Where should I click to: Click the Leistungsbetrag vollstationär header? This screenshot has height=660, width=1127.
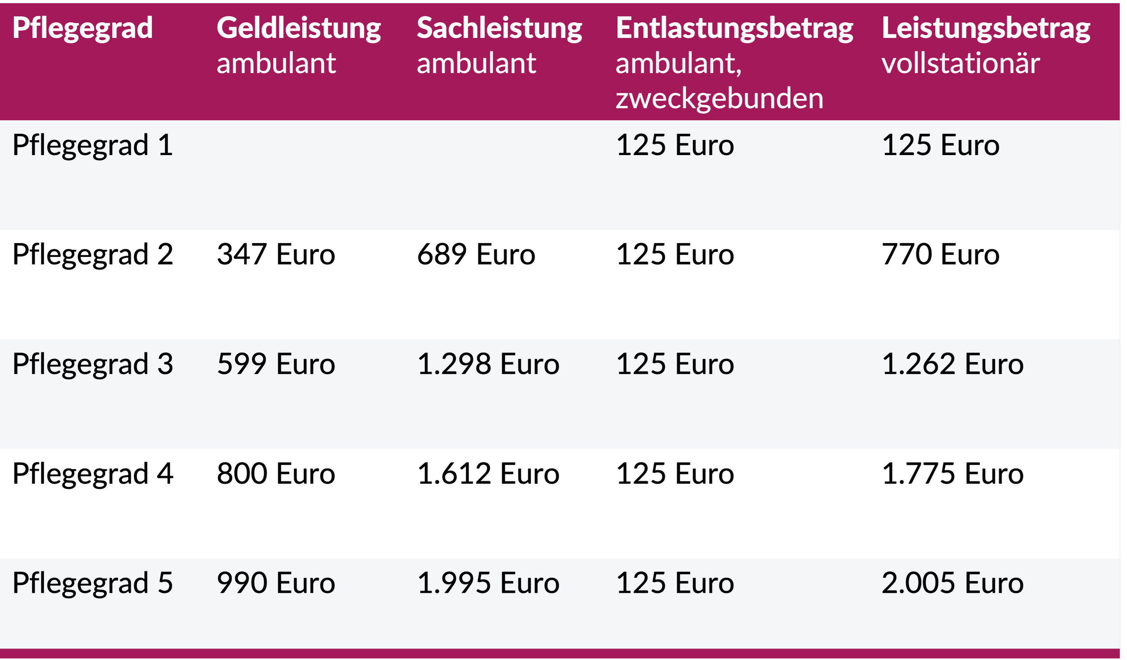tap(986, 45)
